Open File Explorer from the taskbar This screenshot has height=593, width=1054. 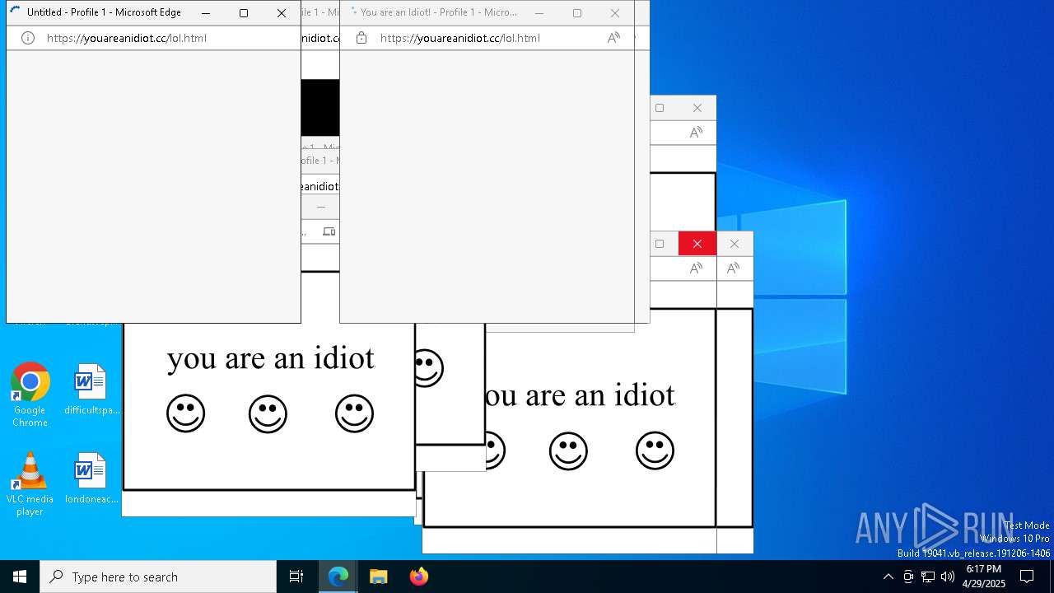[378, 577]
